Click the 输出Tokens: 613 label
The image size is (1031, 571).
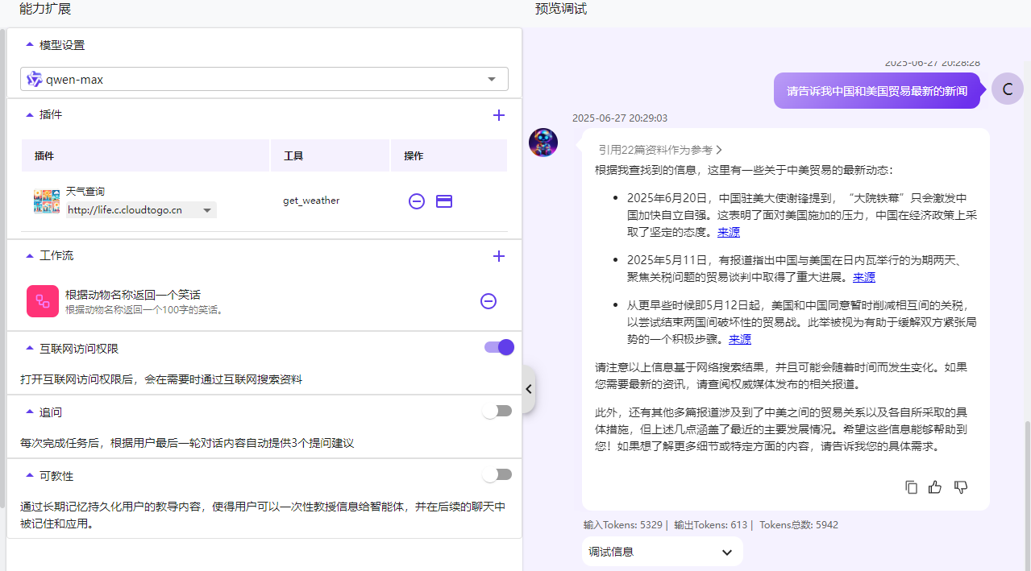point(711,525)
